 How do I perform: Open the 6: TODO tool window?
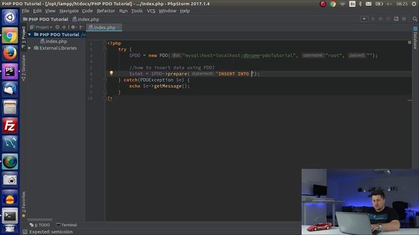39,225
